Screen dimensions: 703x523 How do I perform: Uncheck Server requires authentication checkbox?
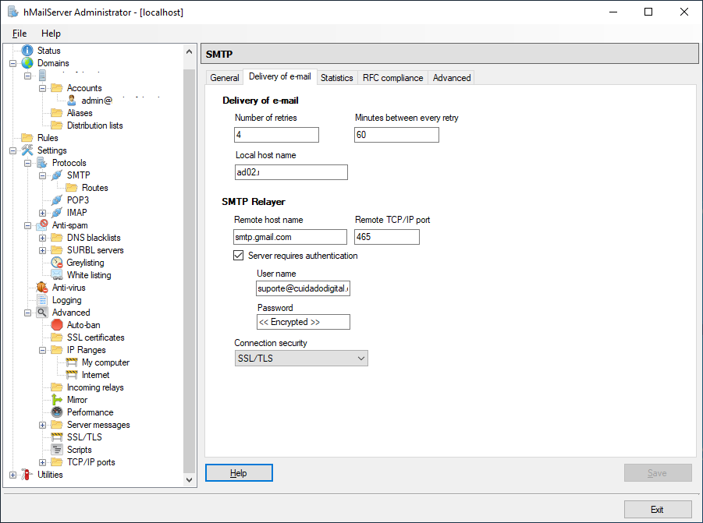[x=240, y=256]
